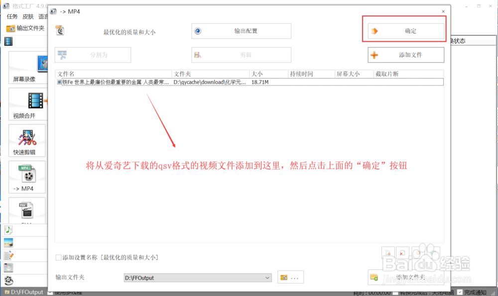498x296 pixels.
Task: Click the 确定 confirm button
Action: click(x=406, y=30)
